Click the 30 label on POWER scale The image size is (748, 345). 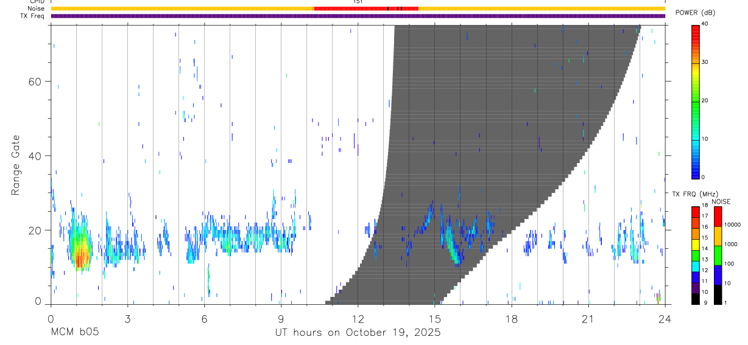pyautogui.click(x=705, y=62)
